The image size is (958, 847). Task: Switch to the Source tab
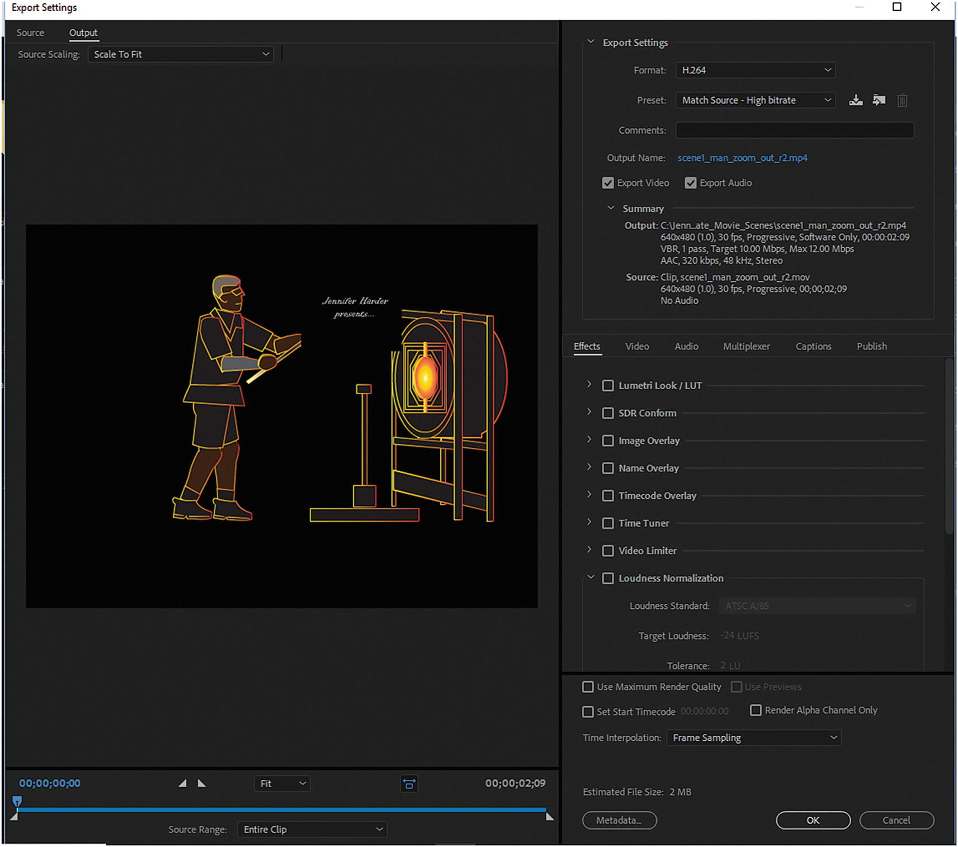30,32
